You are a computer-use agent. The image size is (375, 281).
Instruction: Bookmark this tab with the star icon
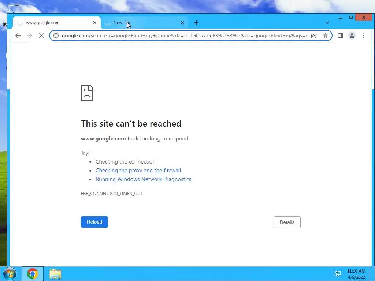[326, 35]
